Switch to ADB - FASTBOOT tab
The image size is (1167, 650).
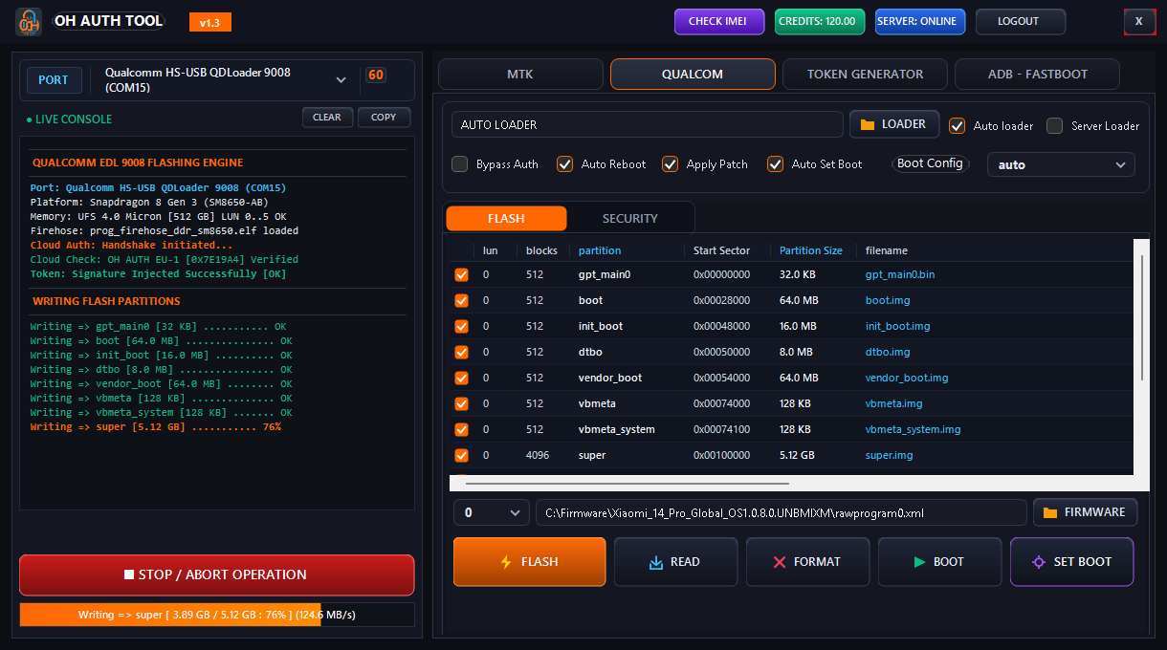[x=1038, y=74]
